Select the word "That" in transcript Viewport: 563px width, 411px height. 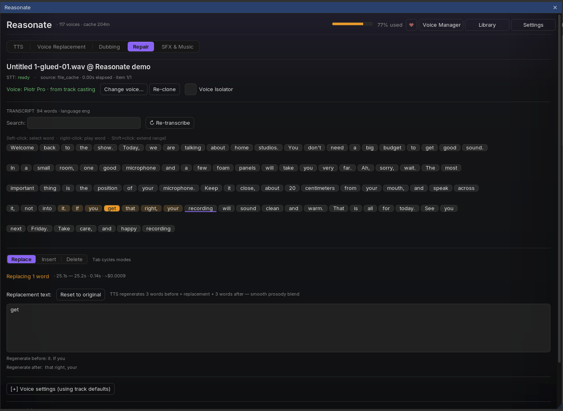[339, 209]
